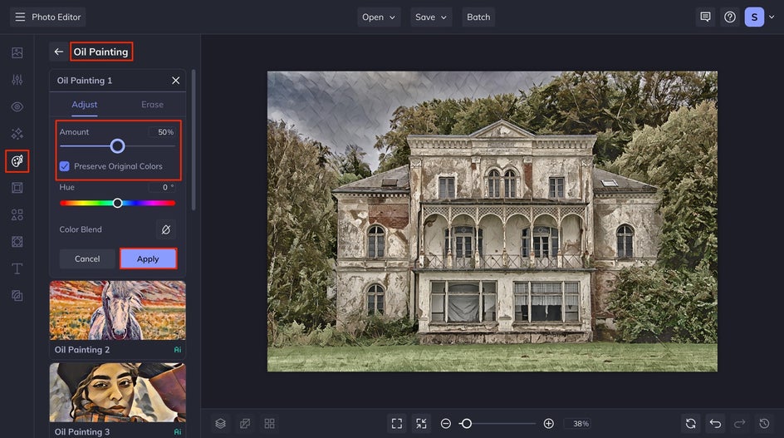Zoom in with the plus icon
The image size is (784, 438).
(548, 424)
